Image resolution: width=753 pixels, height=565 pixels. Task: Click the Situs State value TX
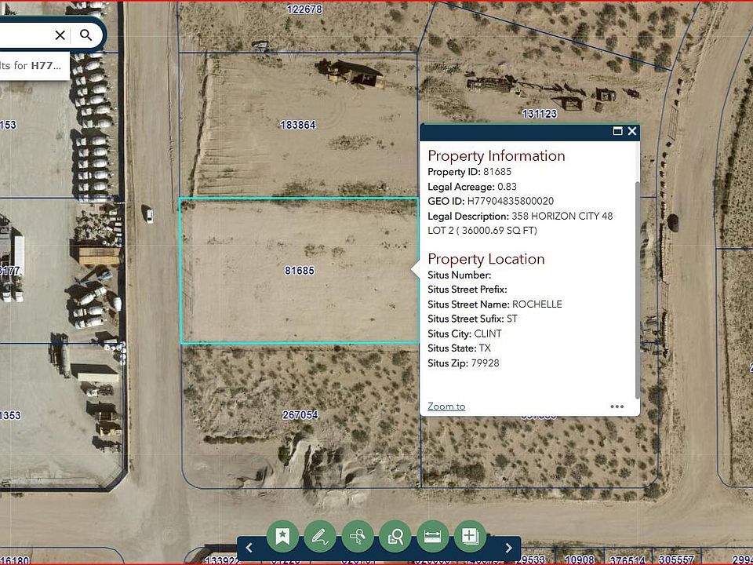(485, 348)
